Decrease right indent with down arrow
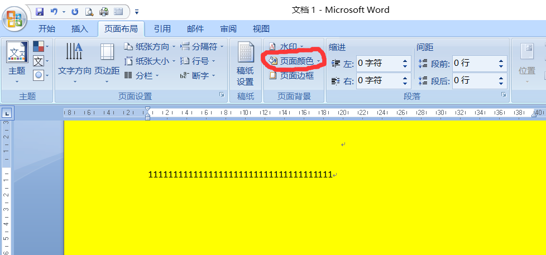 [x=405, y=84]
